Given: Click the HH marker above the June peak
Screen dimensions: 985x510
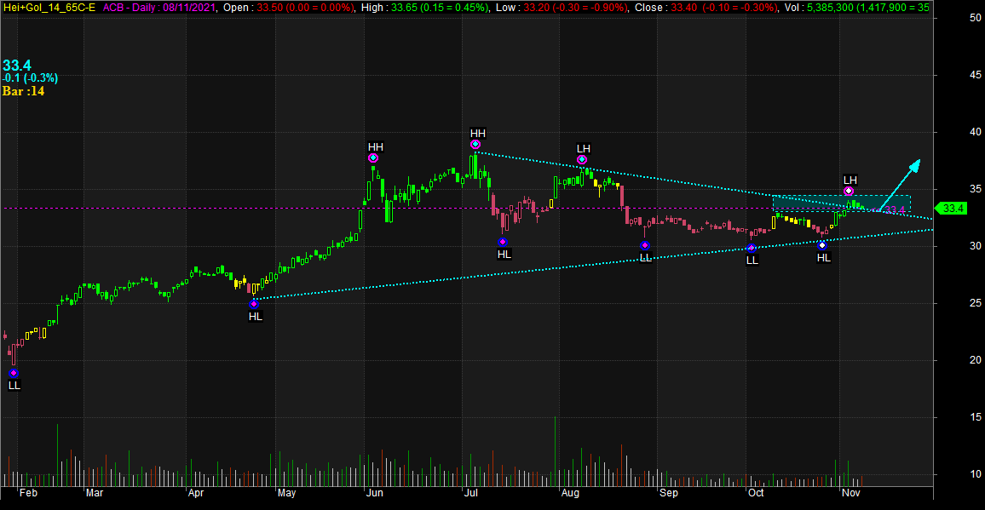Looking at the screenshot, I should 373,158.
